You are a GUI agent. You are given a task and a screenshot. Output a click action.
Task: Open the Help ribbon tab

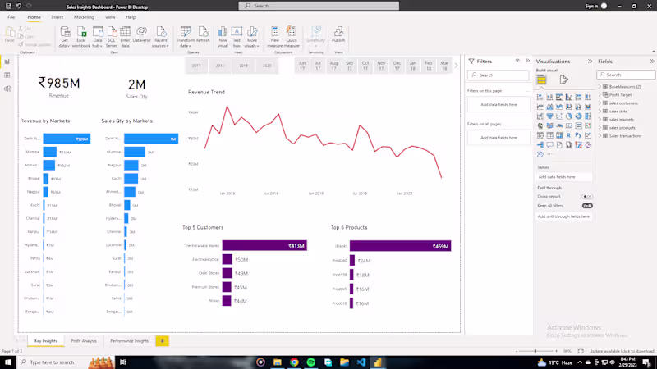[131, 17]
